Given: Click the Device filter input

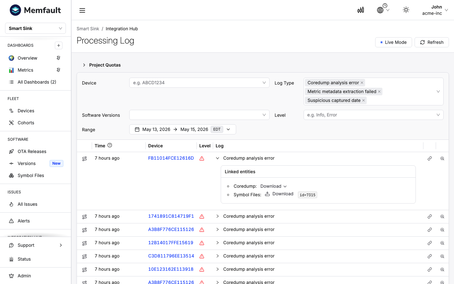Looking at the screenshot, I should (x=199, y=83).
